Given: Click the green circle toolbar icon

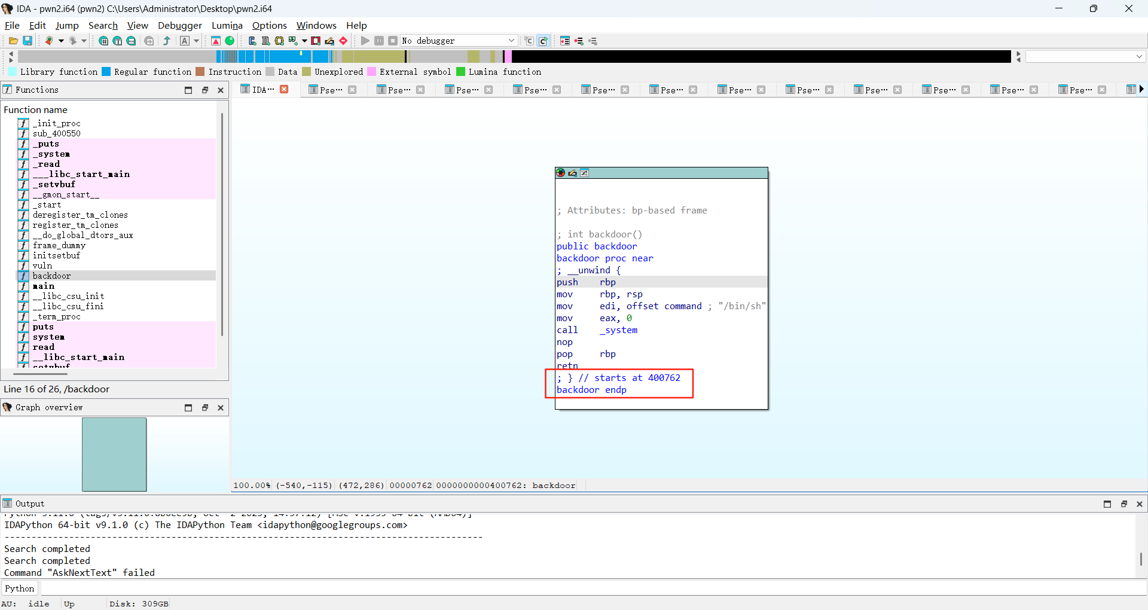Looking at the screenshot, I should pos(230,41).
